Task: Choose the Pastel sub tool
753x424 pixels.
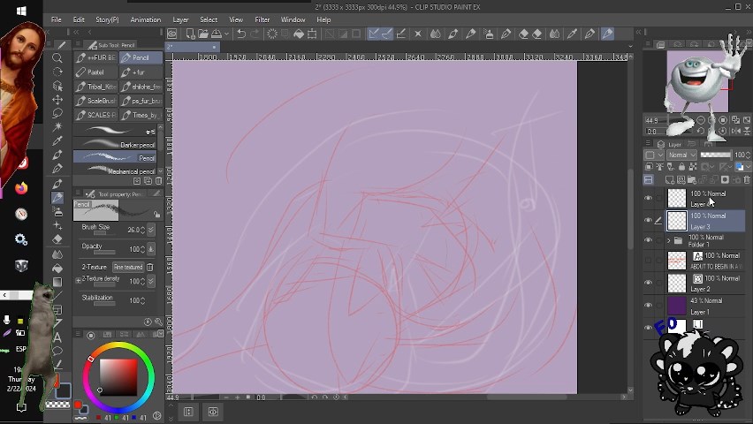Action: 96,72
